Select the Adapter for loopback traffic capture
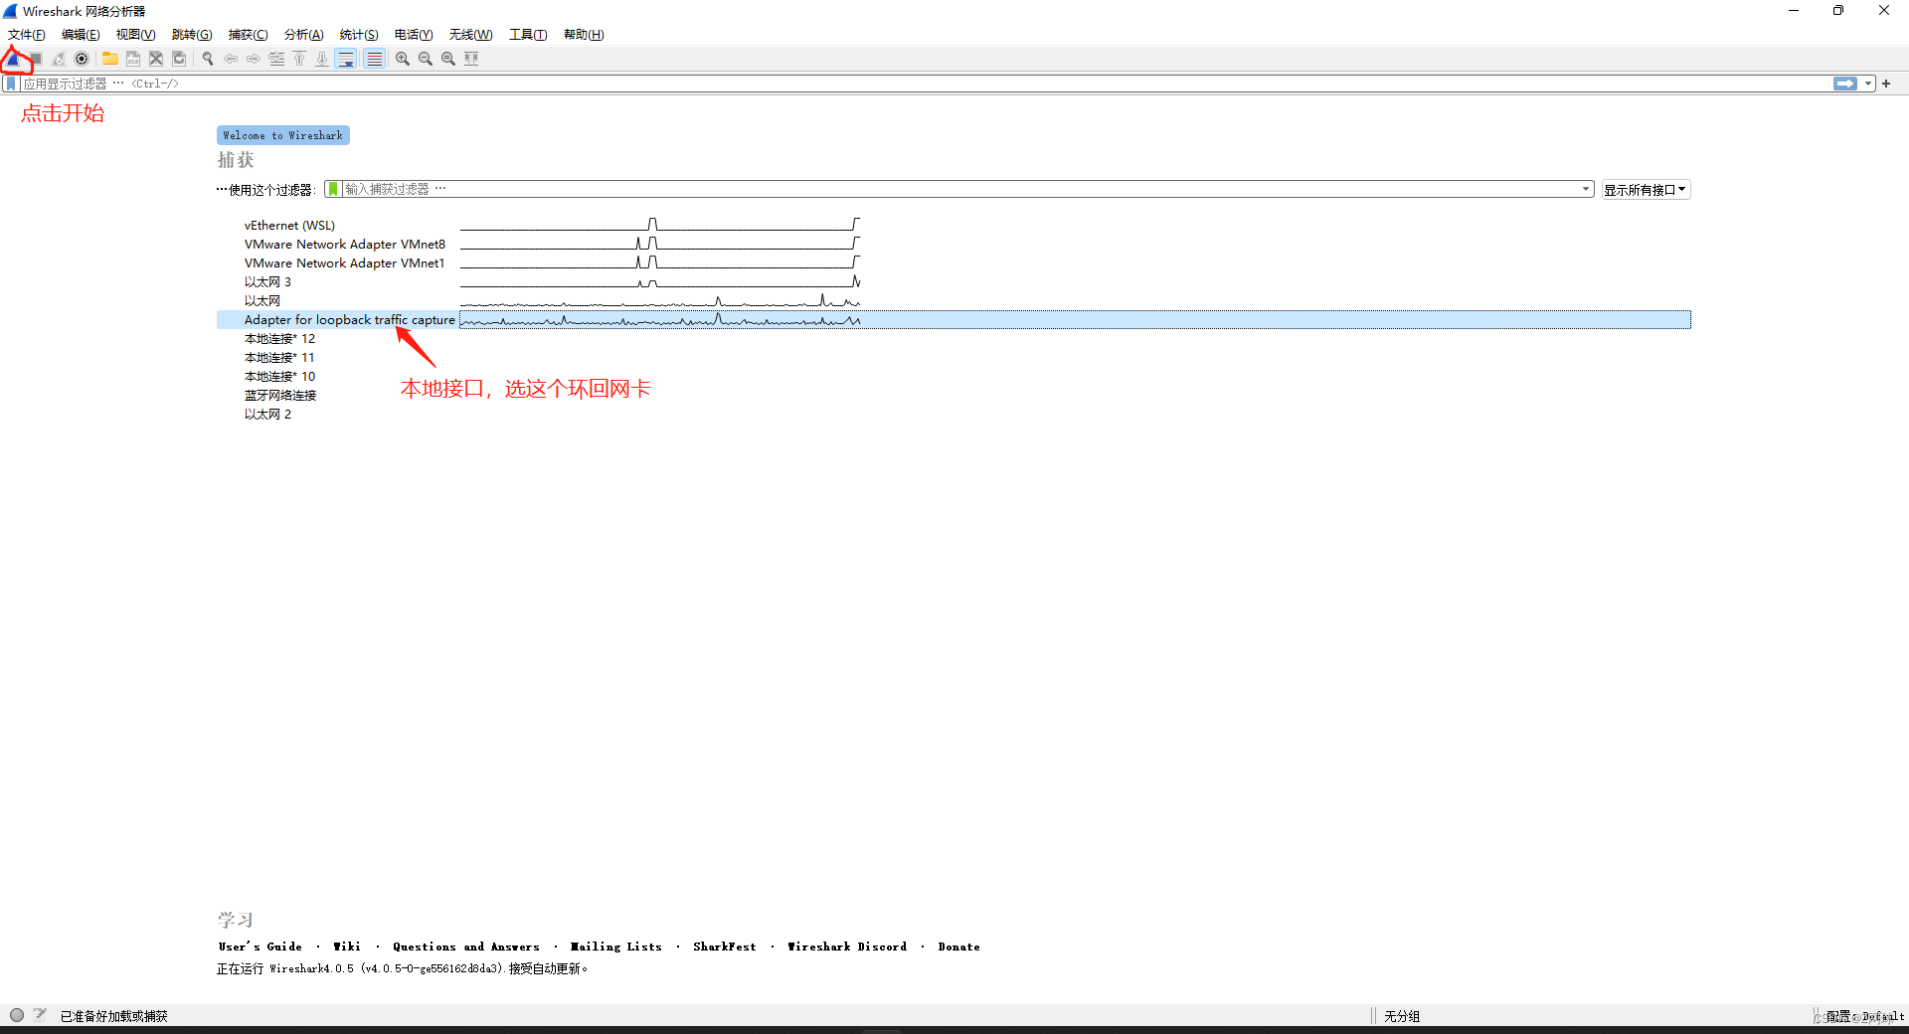 (954, 319)
